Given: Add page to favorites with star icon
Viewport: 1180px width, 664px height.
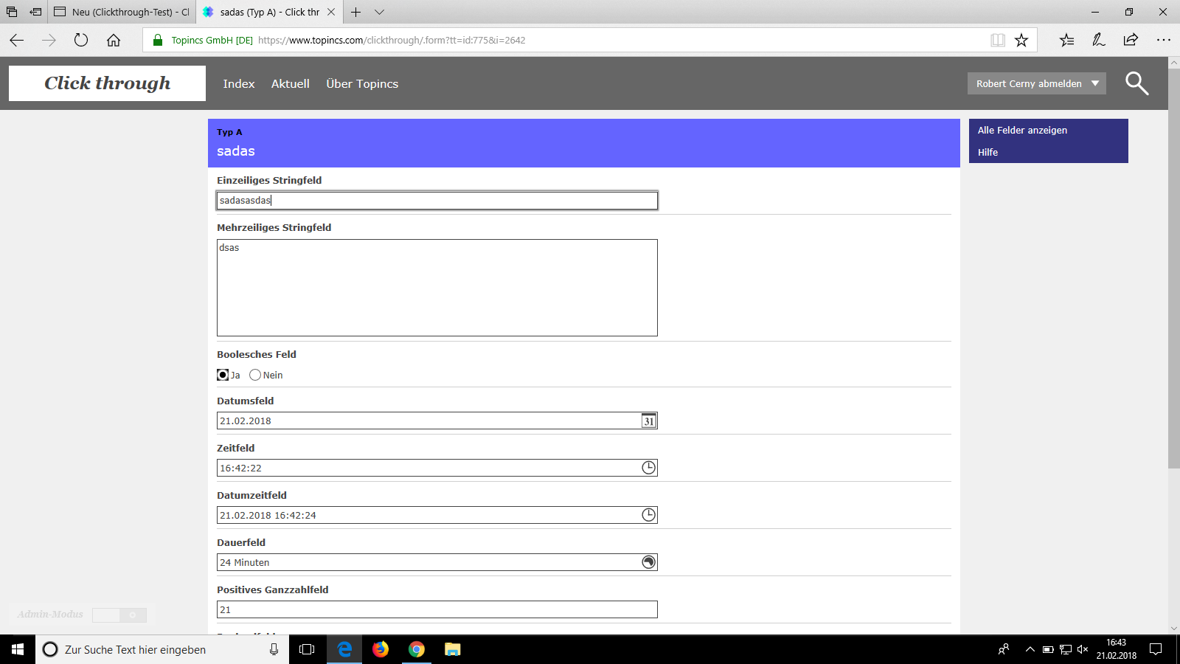Looking at the screenshot, I should pyautogui.click(x=1021, y=41).
